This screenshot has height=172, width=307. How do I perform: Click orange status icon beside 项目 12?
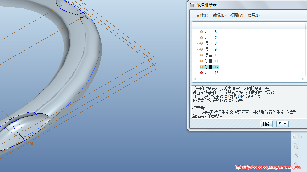202,67
